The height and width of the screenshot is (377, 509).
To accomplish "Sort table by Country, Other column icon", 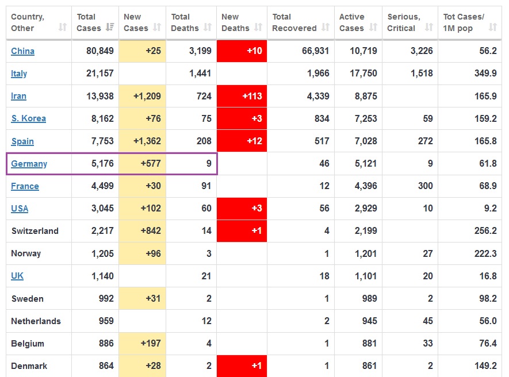I will (x=63, y=28).
